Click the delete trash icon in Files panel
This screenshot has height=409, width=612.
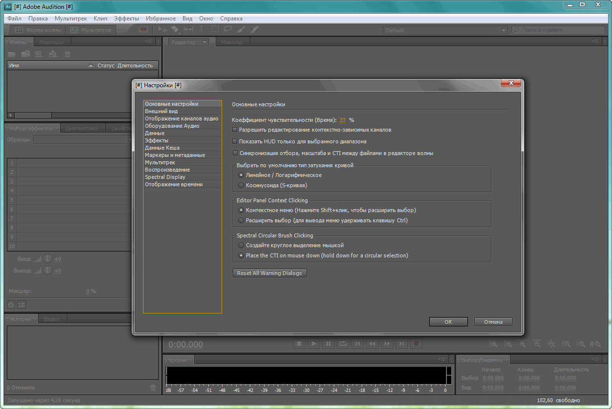[68, 54]
